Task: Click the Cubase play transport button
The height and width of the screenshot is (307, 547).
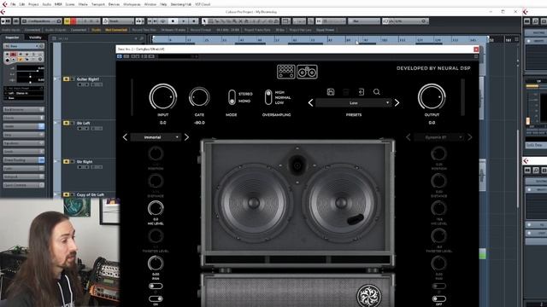Action: pyautogui.click(x=184, y=21)
